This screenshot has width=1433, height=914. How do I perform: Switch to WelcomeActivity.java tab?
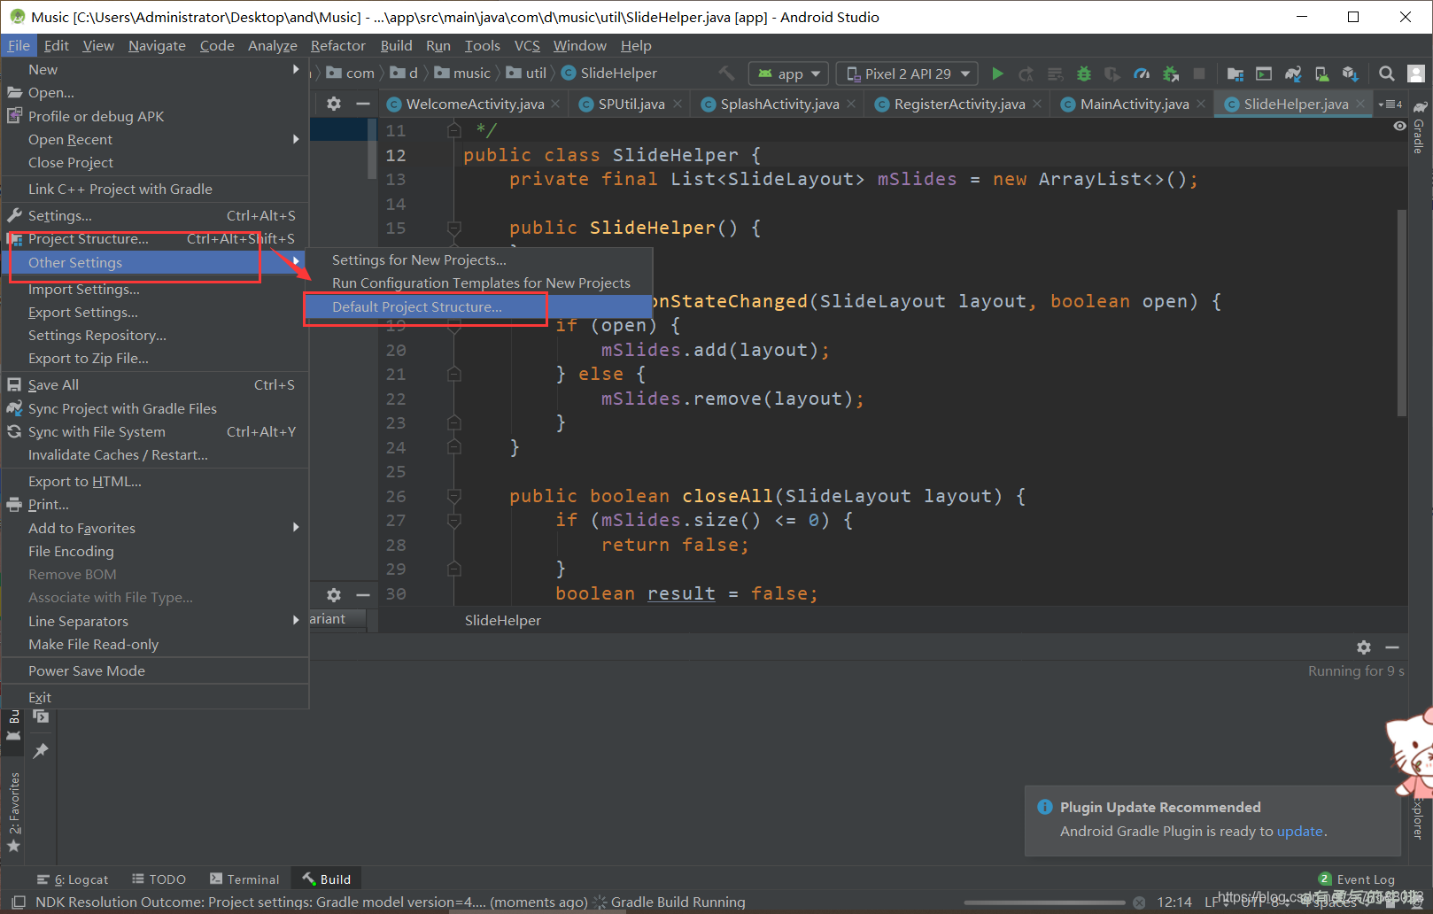coord(475,105)
